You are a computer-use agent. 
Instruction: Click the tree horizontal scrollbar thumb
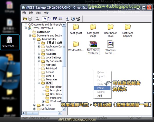[33, 113]
